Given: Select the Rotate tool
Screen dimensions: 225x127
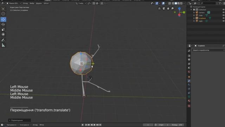Looking at the screenshot, I should click(3, 24).
